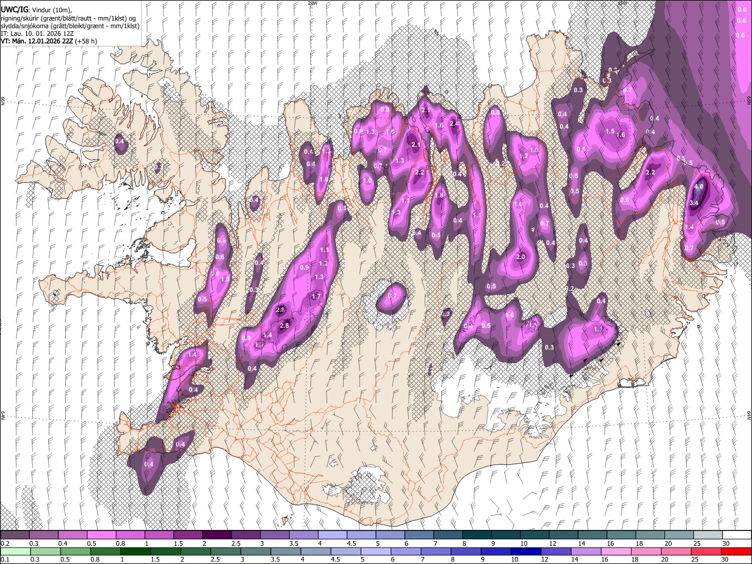
Task: Pick the white swatch ending the upper legend
Action: tap(736, 535)
